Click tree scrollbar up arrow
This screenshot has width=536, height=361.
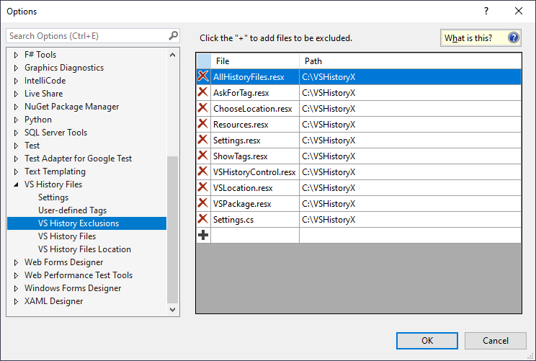[173, 55]
